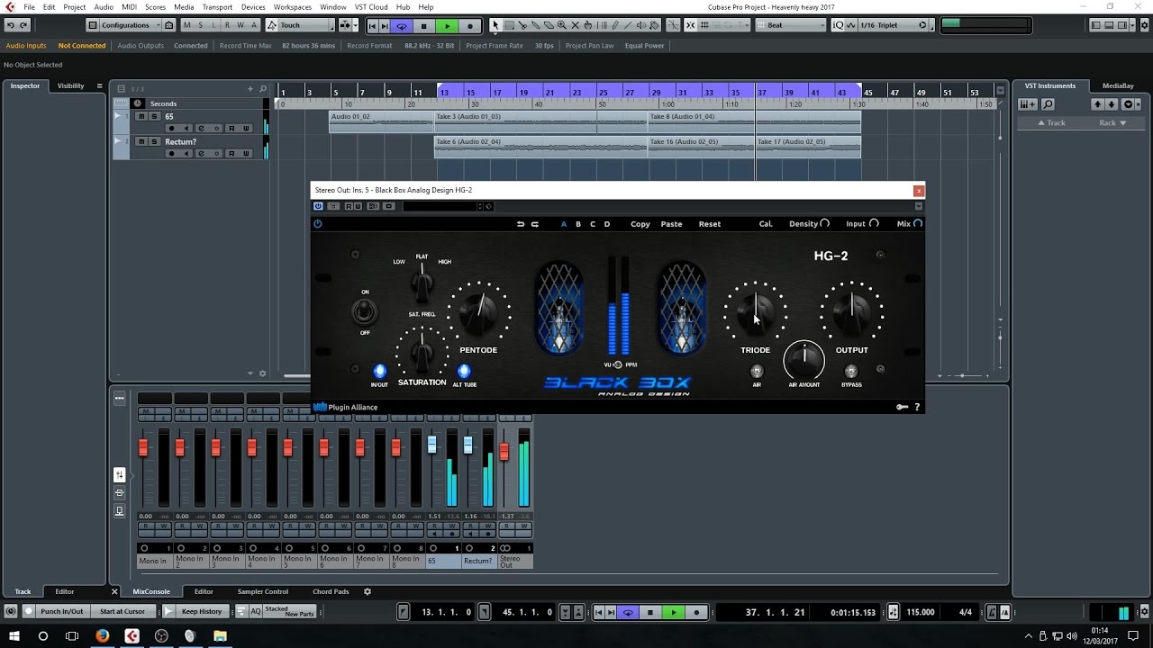
Task: Open the plugin window functions dropdown arrow
Action: [918, 206]
